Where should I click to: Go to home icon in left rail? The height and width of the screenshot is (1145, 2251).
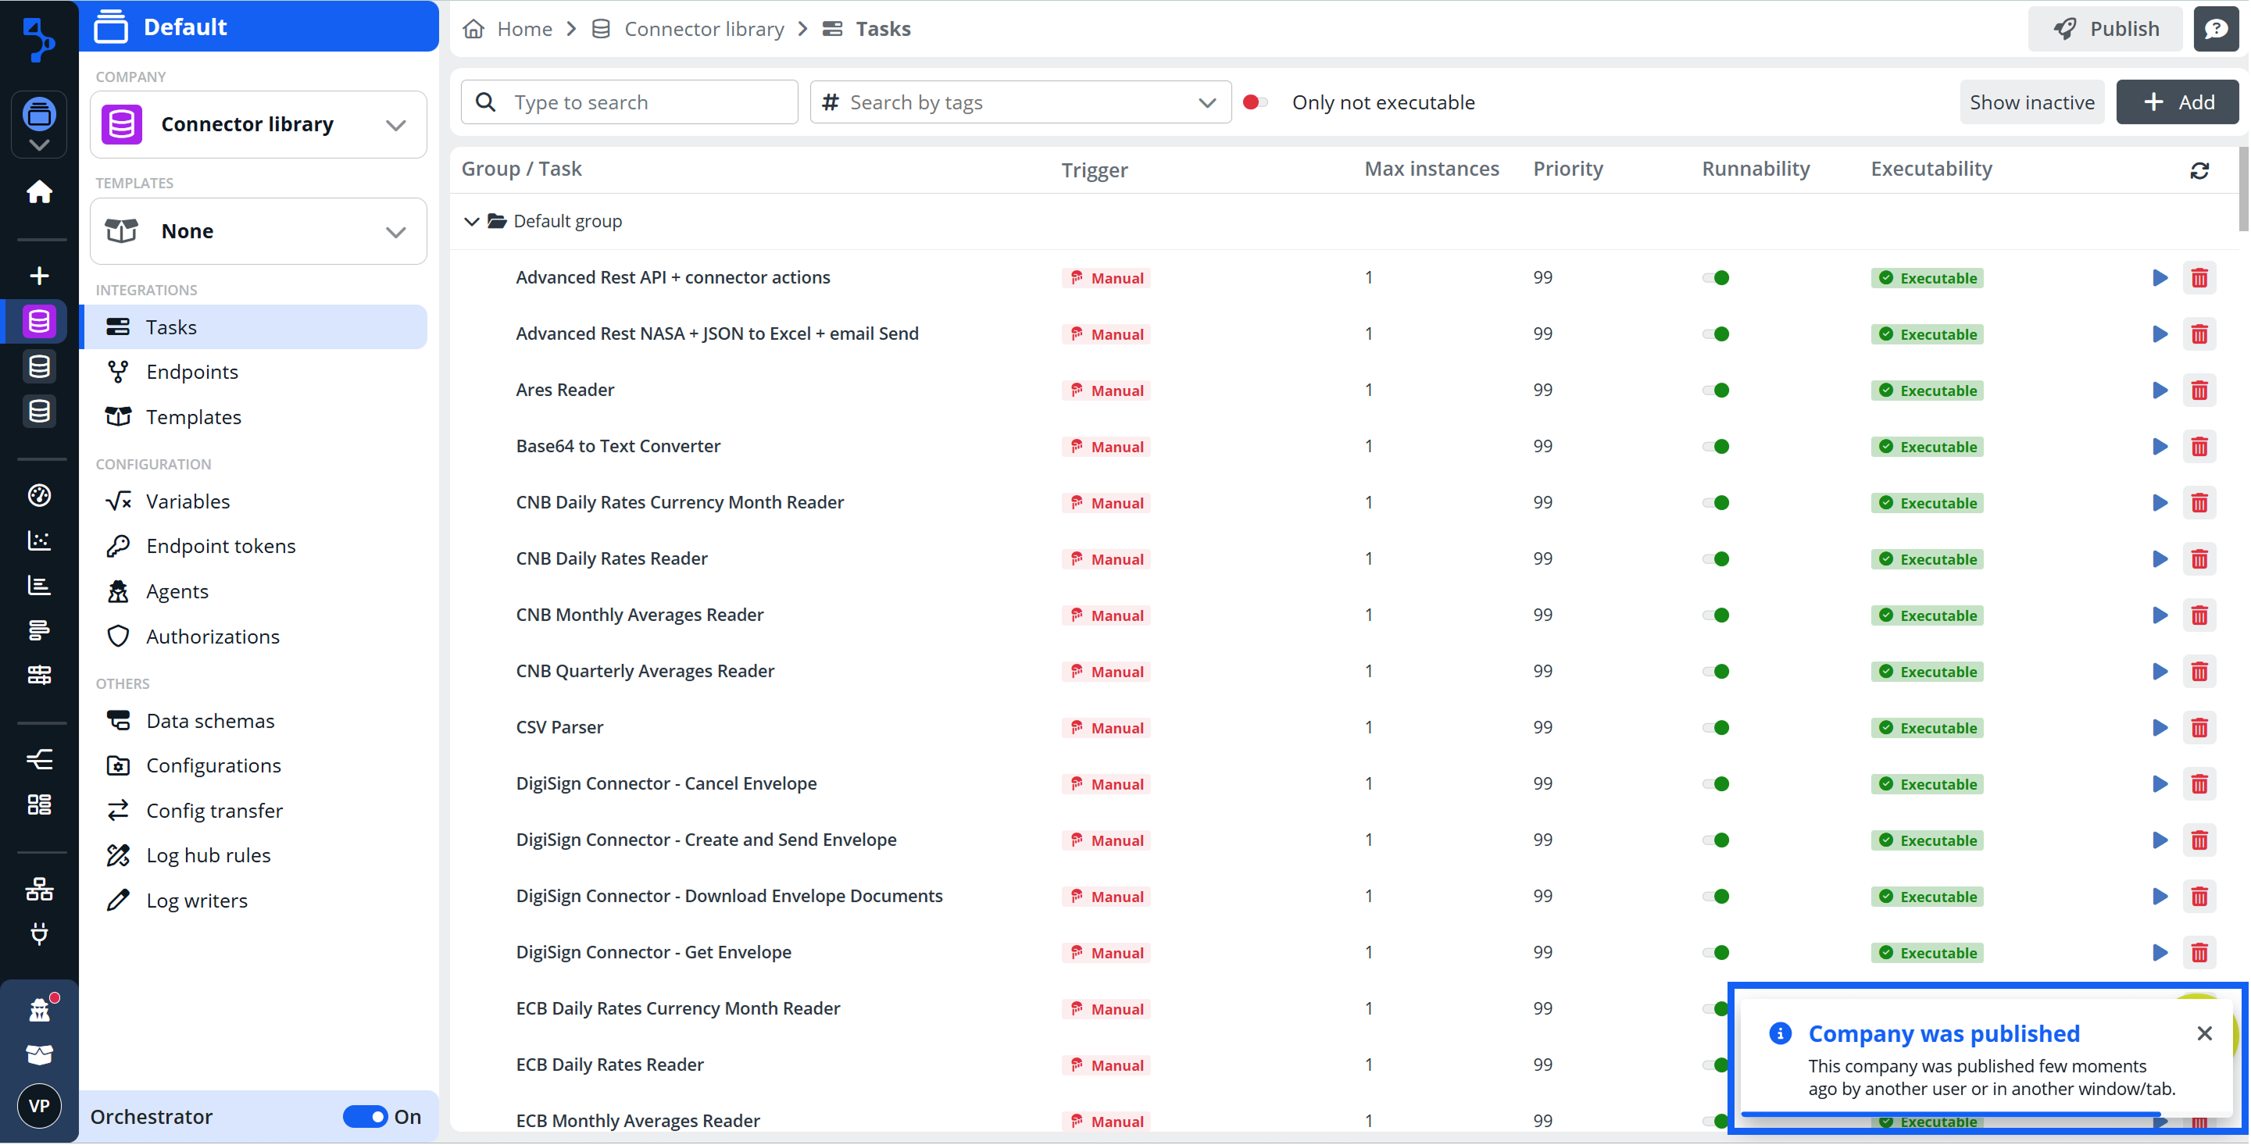pyautogui.click(x=39, y=191)
